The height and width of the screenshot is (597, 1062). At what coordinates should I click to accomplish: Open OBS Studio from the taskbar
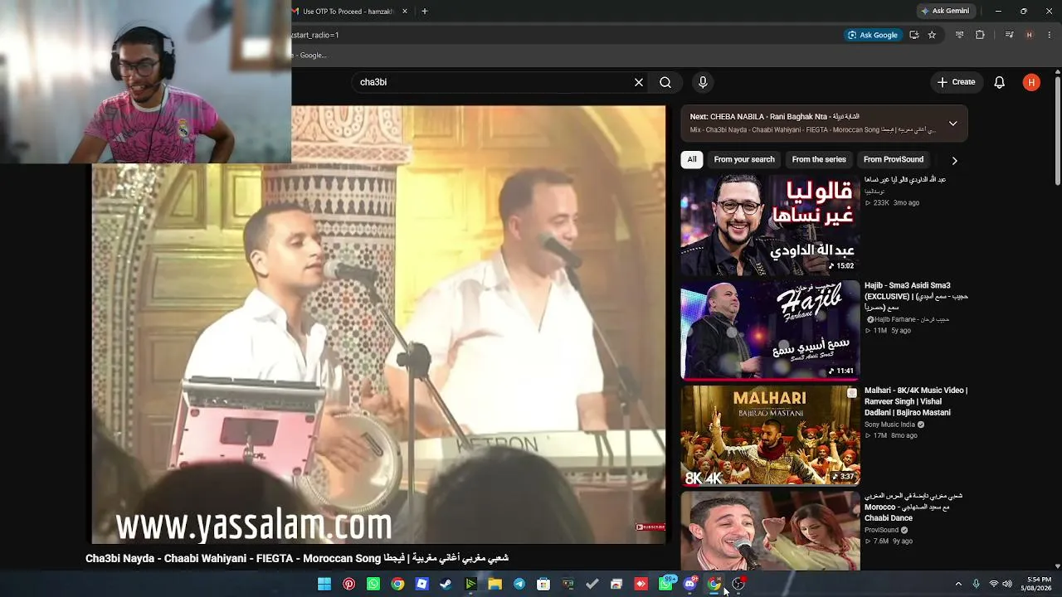click(x=738, y=584)
